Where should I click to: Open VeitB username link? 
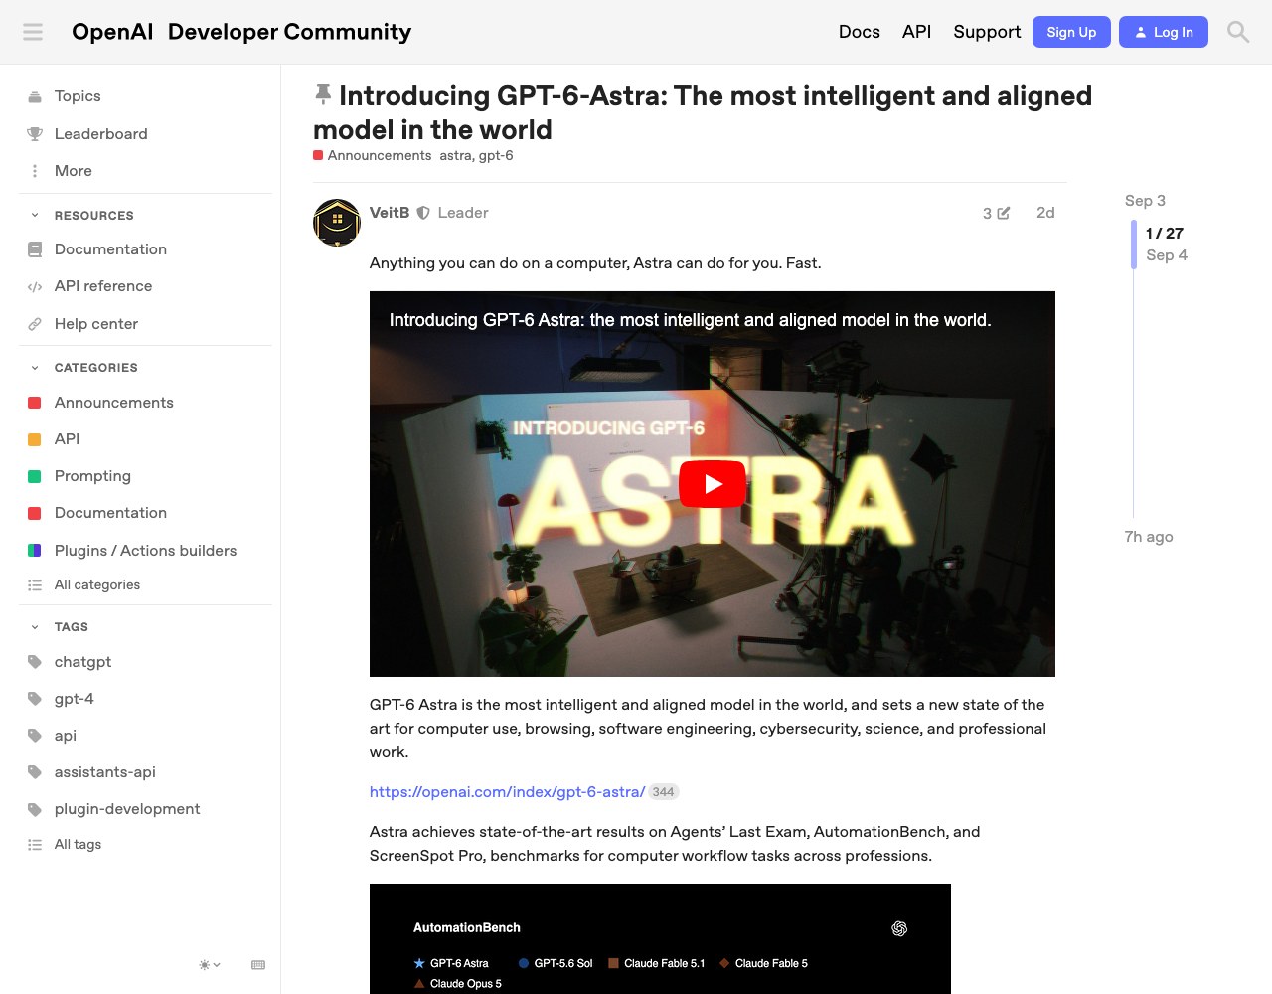[390, 213]
